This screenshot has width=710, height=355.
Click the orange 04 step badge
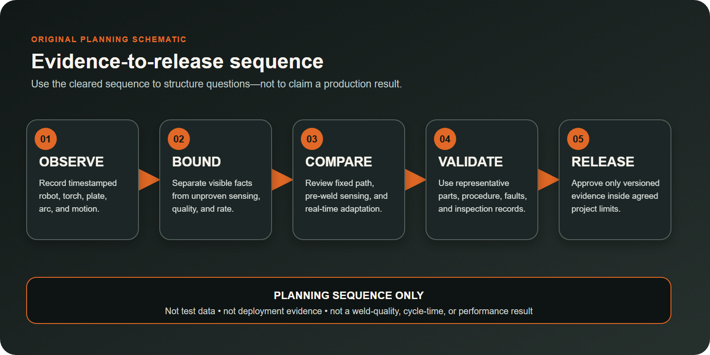(x=445, y=139)
